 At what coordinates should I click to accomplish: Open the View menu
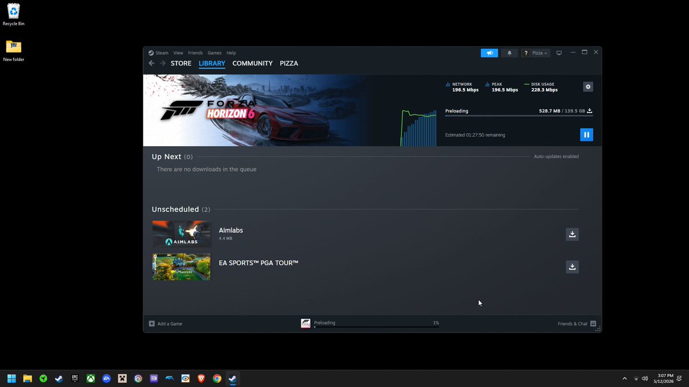click(178, 53)
